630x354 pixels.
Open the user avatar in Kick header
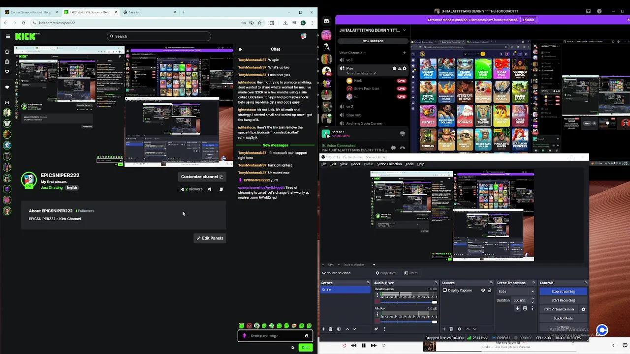[304, 36]
